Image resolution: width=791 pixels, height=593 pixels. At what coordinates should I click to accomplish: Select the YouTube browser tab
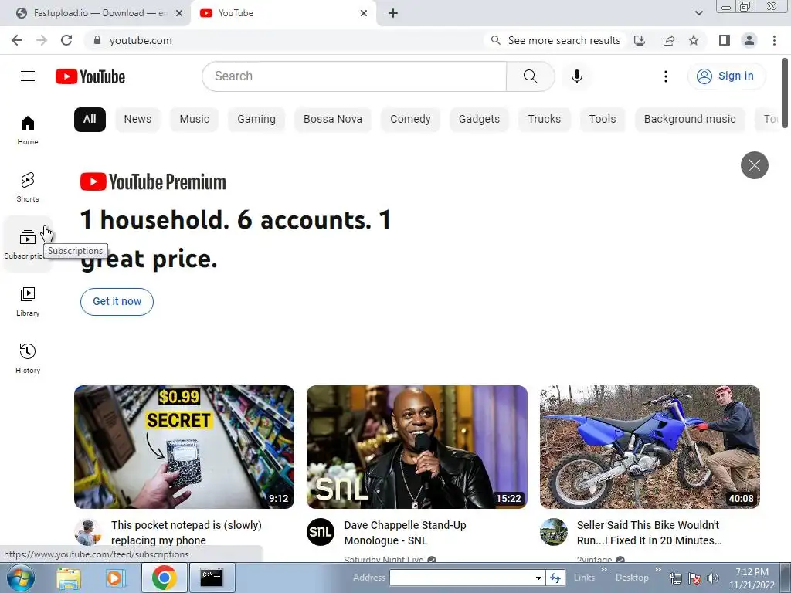pos(283,13)
